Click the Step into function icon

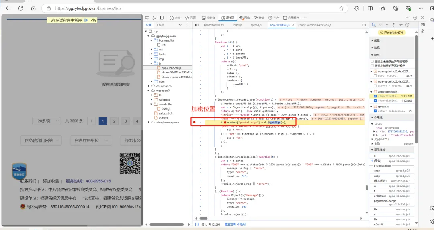(387, 25)
